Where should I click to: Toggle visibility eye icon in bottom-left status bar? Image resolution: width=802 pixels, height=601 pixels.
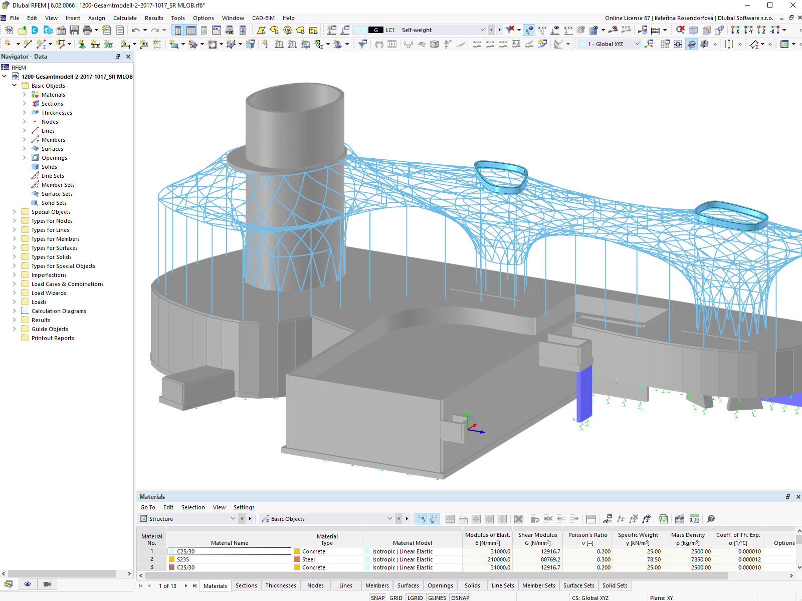(28, 584)
